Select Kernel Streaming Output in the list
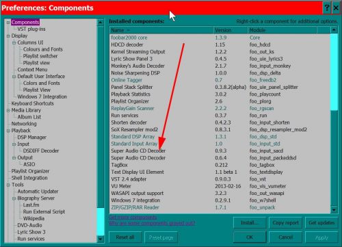The height and width of the screenshot is (247, 342). [x=220, y=52]
